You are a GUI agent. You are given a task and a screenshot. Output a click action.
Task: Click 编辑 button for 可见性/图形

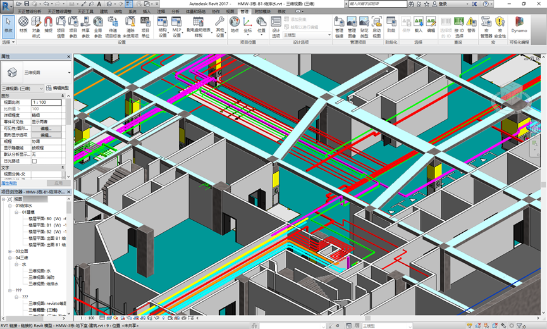click(46, 128)
